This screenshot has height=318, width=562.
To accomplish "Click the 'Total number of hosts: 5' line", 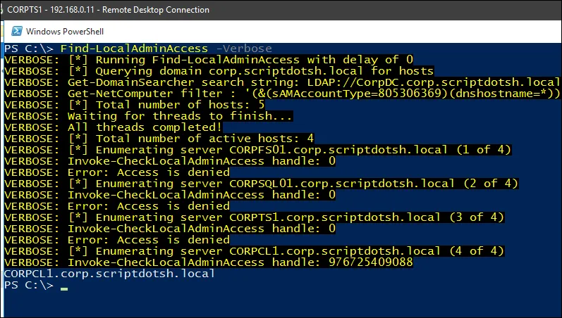I will 135,105.
